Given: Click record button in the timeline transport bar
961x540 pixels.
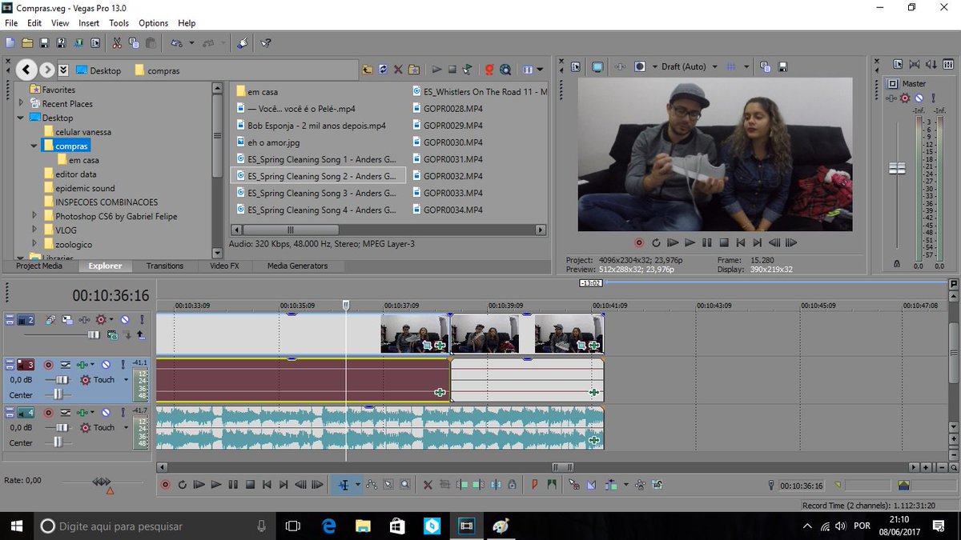Looking at the screenshot, I should [166, 484].
